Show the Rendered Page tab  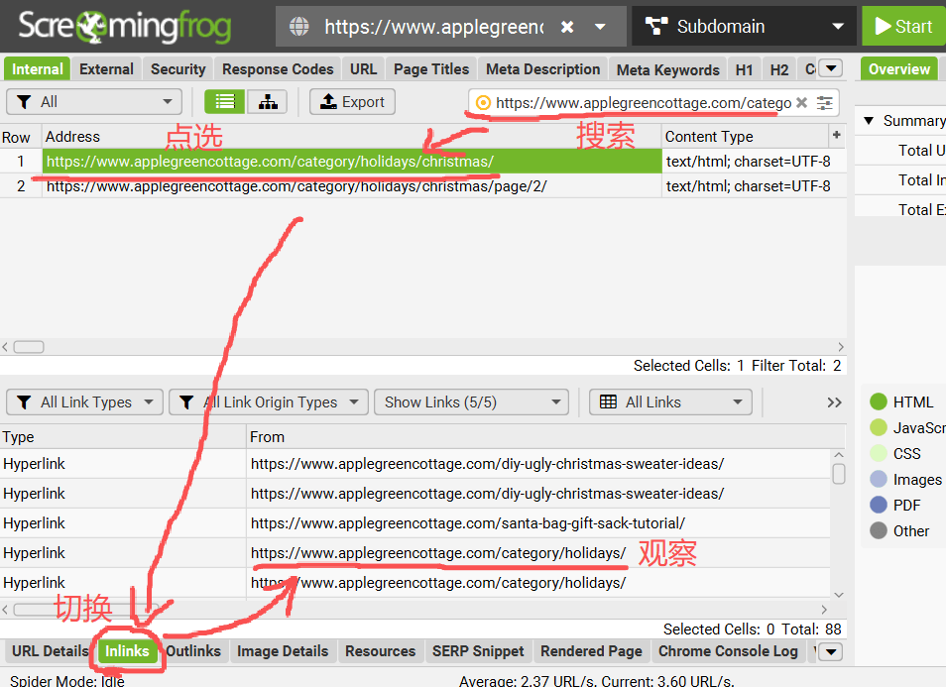[591, 651]
